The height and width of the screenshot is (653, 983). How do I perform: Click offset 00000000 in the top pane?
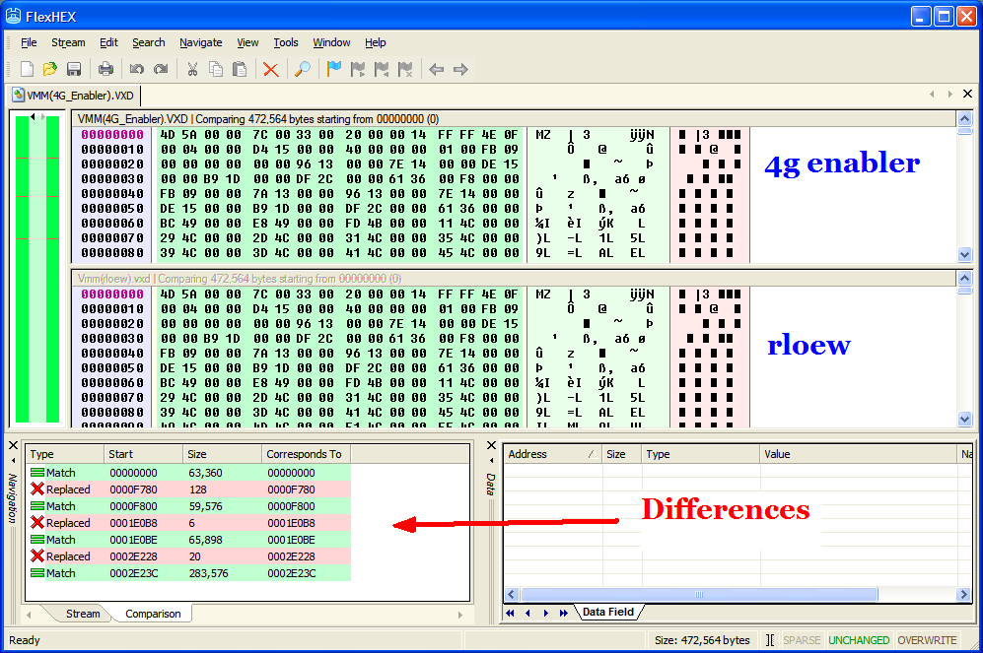(x=112, y=135)
